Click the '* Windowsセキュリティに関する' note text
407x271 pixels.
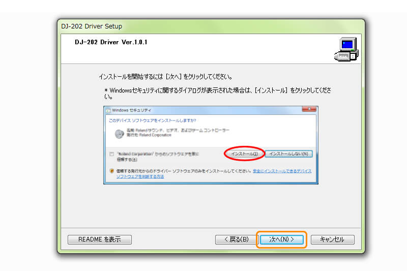[x=218, y=94]
